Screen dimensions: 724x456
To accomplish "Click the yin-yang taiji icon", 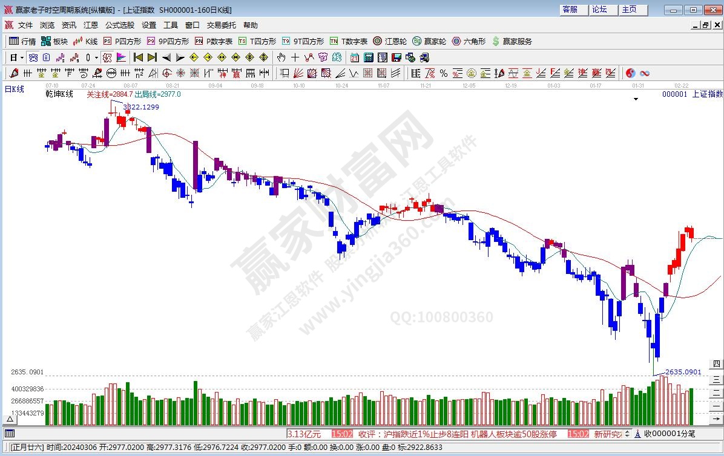I will 630,73.
